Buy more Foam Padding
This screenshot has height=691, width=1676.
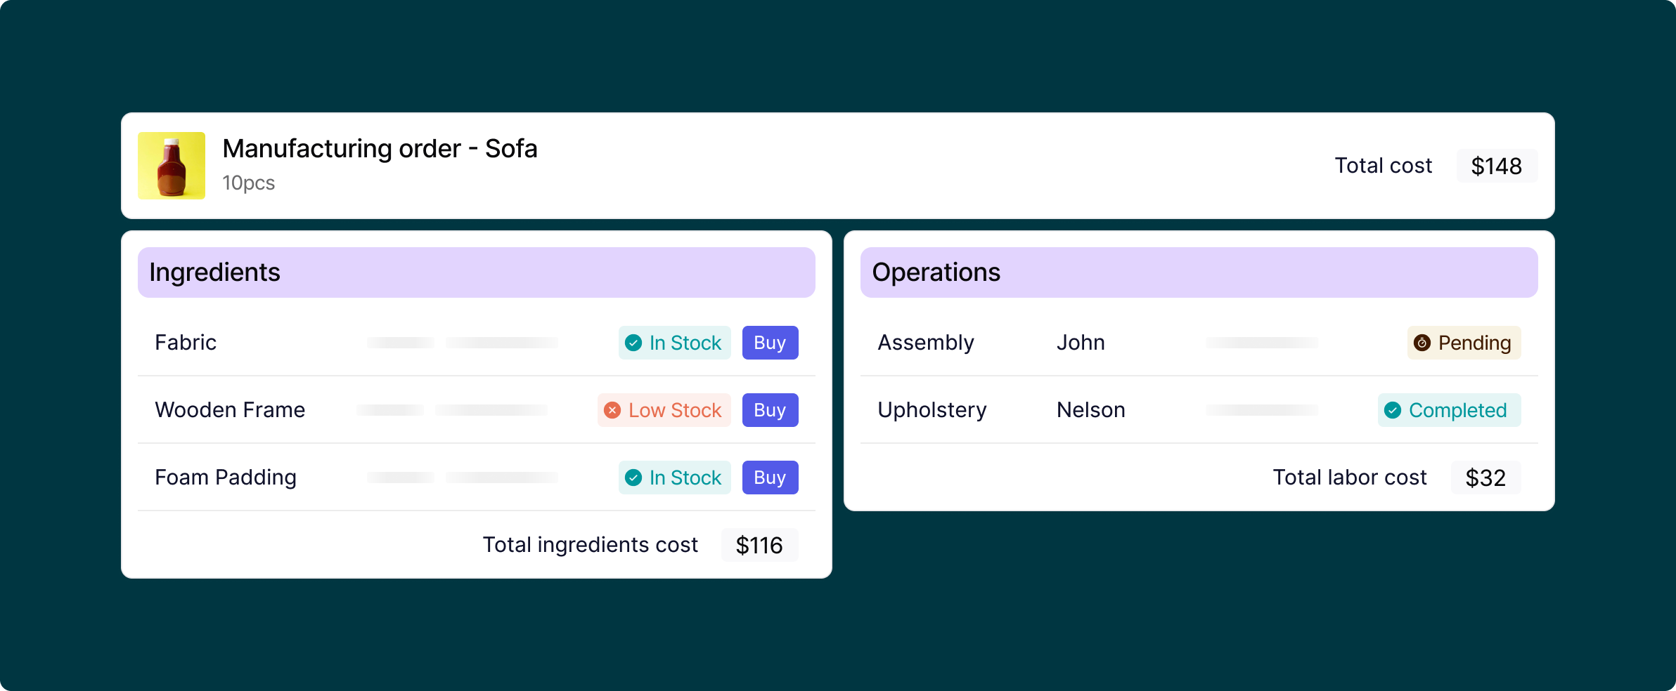[771, 478]
